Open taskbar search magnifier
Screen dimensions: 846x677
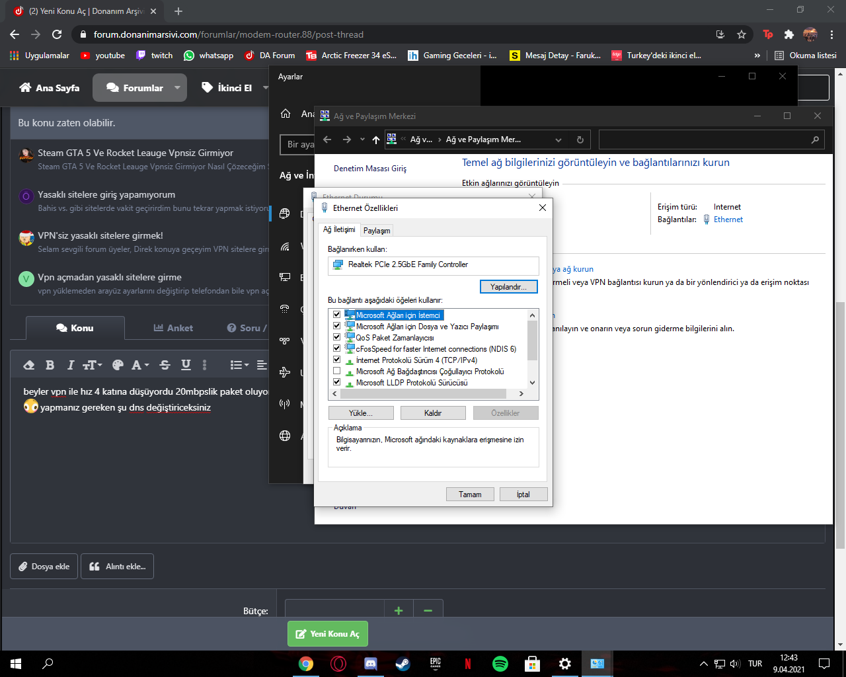[48, 664]
